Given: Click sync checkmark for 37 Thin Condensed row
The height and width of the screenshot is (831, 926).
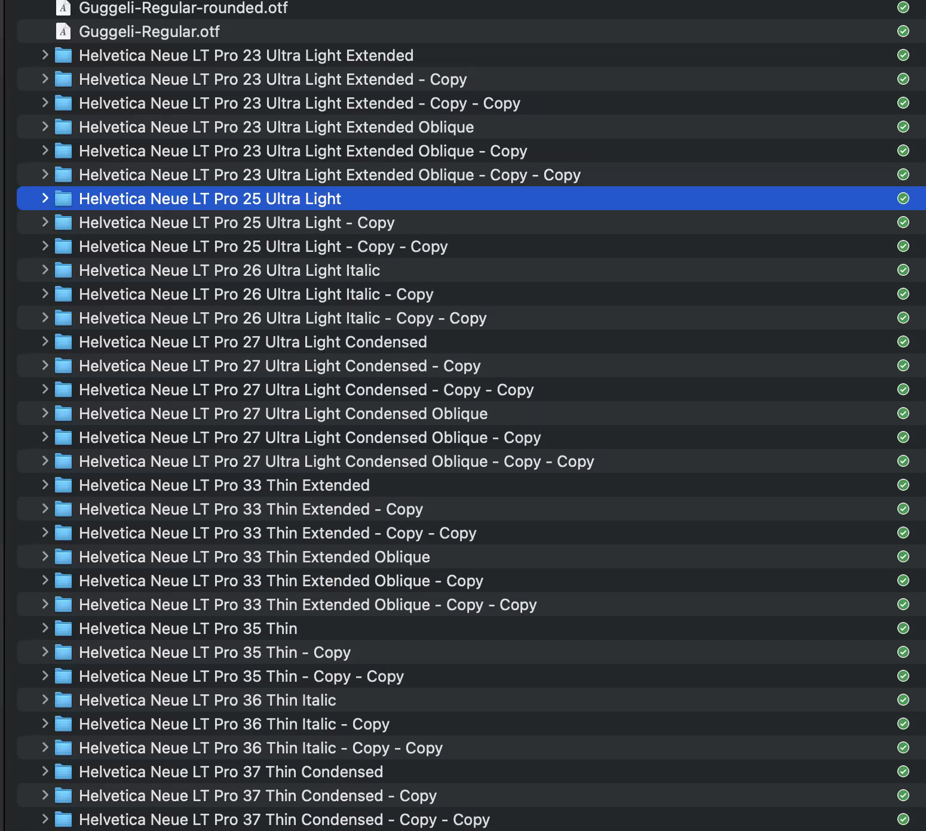Looking at the screenshot, I should (x=903, y=771).
